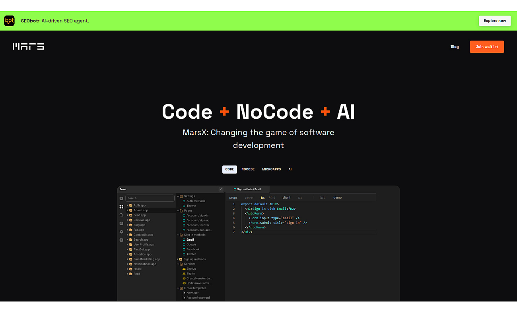Click the Explore now button
Image resolution: width=517 pixels, height=313 pixels.
[495, 21]
